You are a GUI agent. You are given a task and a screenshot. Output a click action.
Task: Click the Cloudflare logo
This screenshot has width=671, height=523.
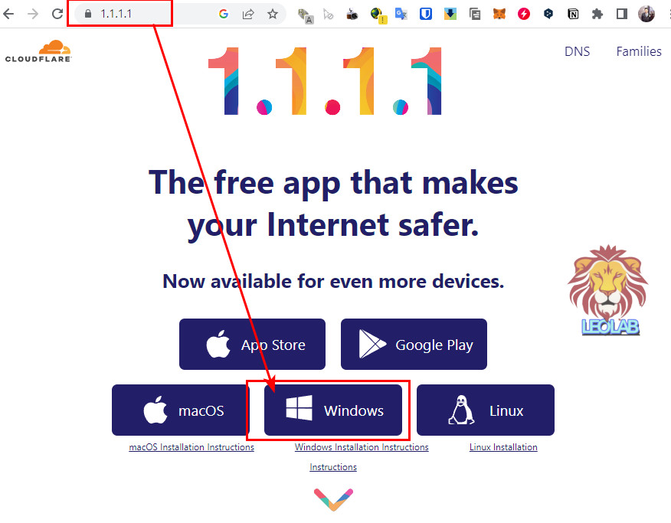pos(38,51)
